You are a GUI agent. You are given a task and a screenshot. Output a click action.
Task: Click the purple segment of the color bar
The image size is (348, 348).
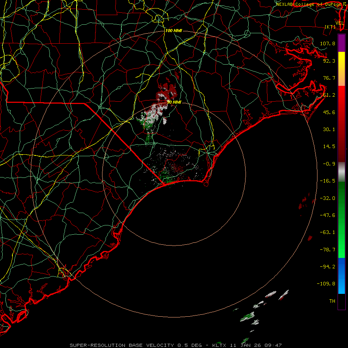pos(341,43)
